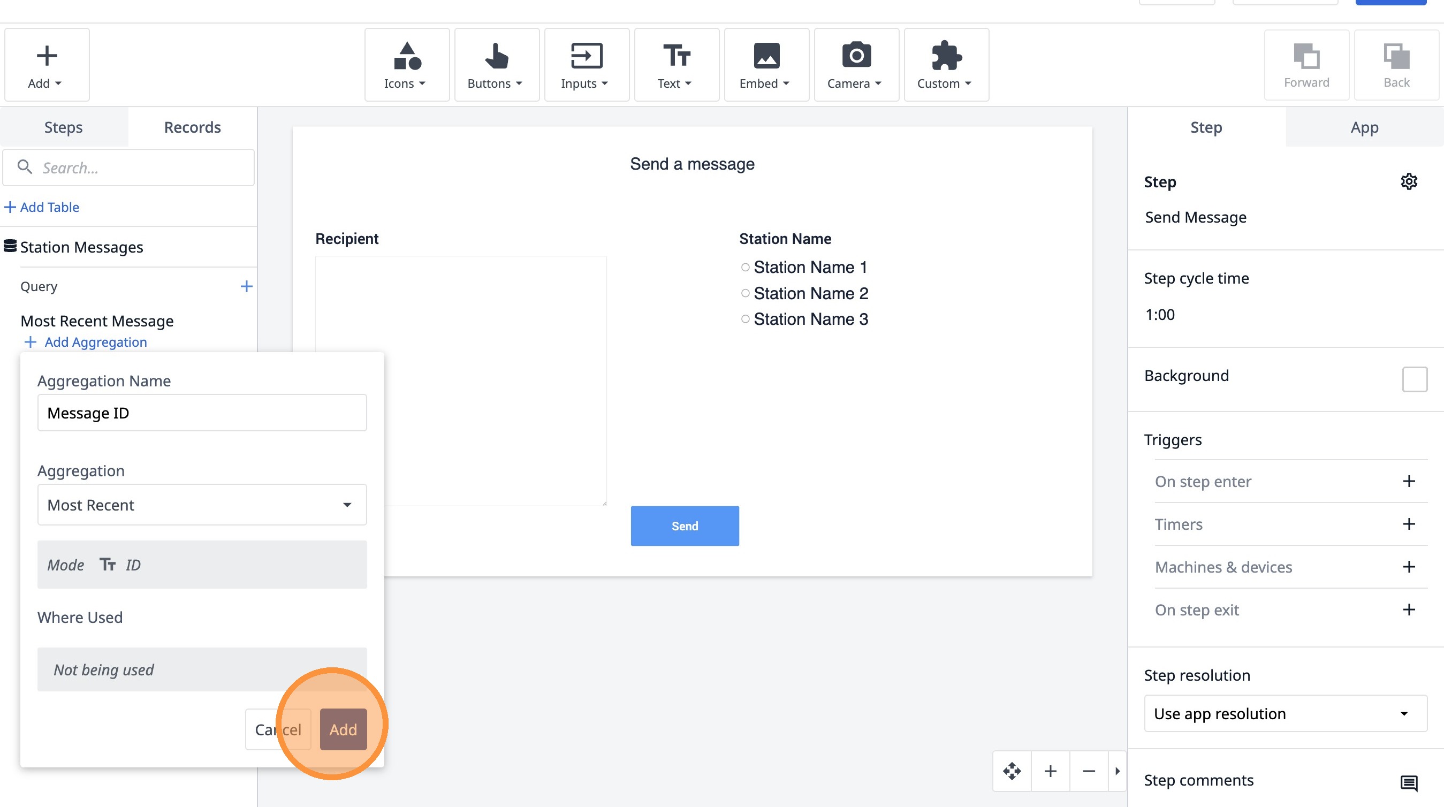Click the Step comments icon

[1408, 782]
